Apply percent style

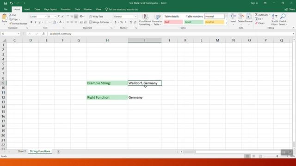[122, 22]
